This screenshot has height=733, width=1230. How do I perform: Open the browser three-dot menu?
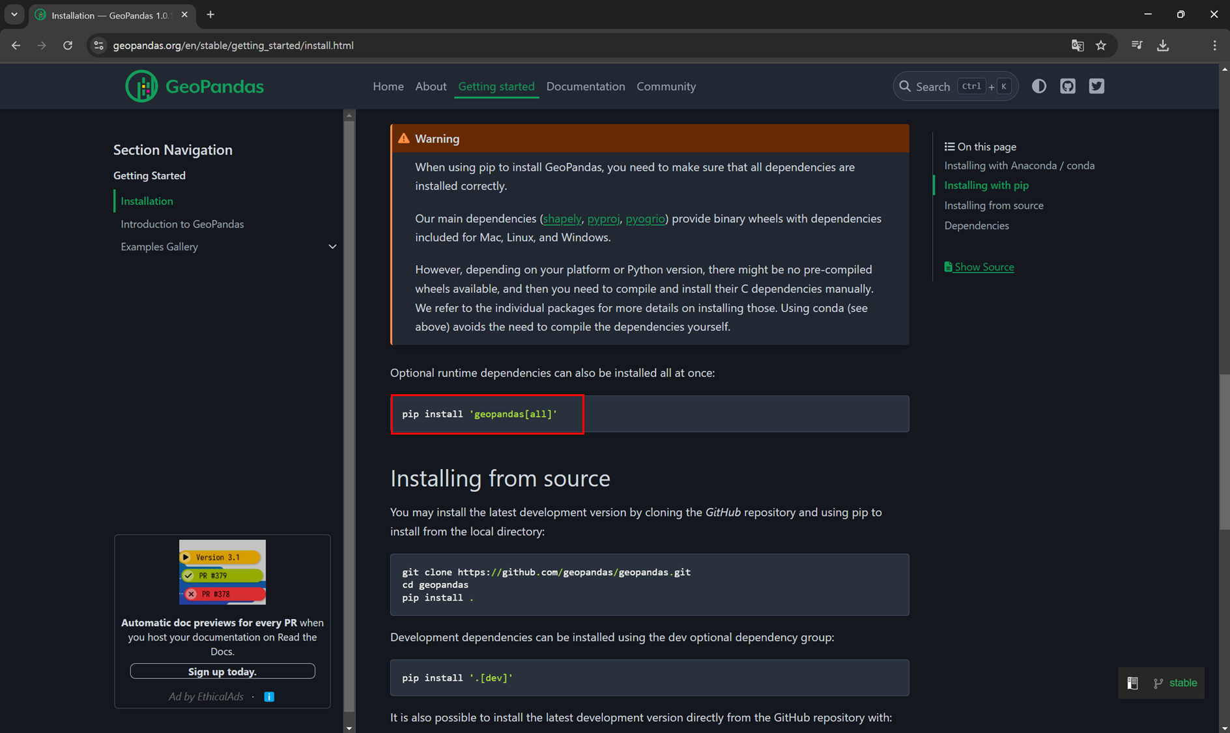pos(1214,46)
